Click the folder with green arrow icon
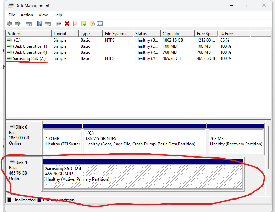The height and width of the screenshot is (212, 275). pyautogui.click(x=83, y=24)
